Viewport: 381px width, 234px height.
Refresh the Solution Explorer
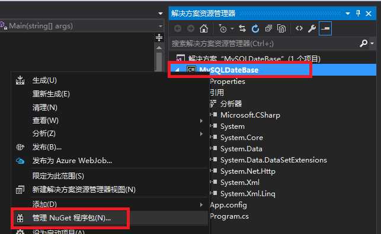[255, 28]
